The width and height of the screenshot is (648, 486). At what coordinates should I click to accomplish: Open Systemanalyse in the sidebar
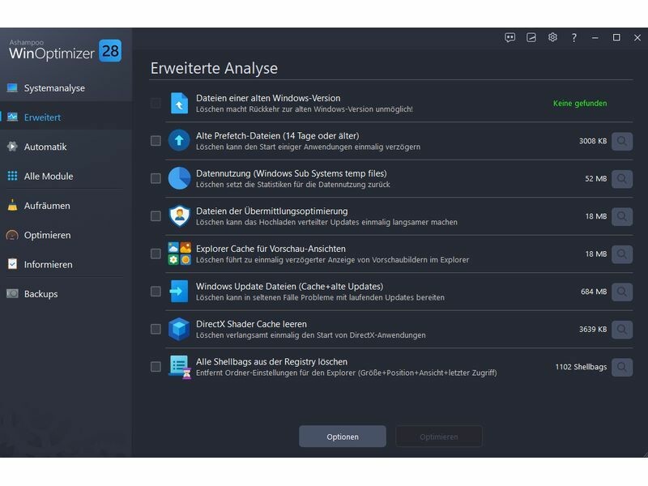(54, 88)
